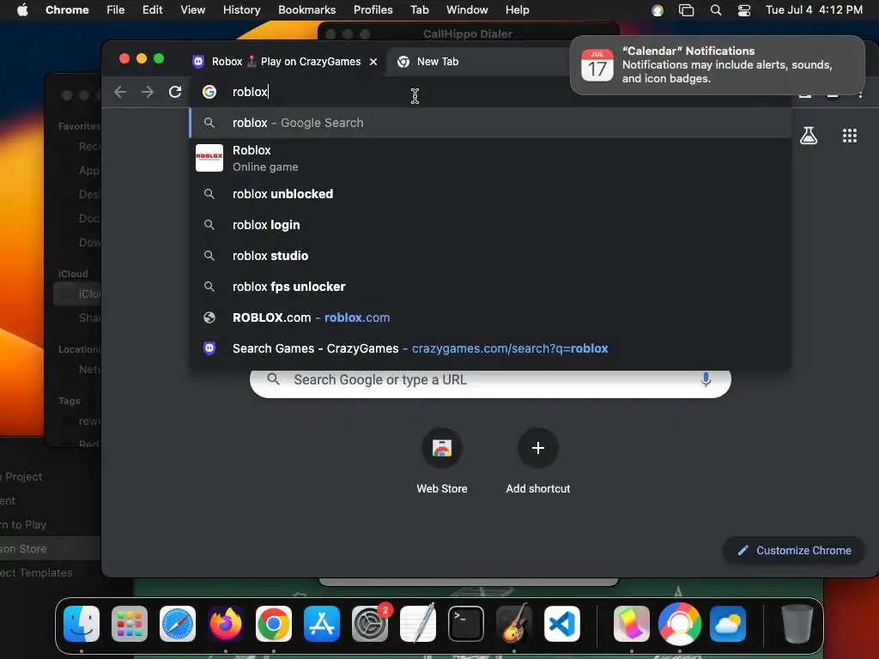Click the Chrome forward arrow button

(148, 92)
